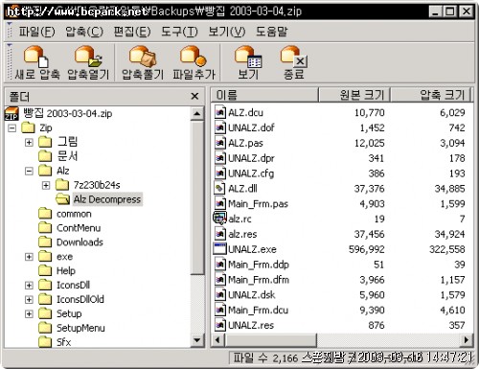Click the alz.res file icon

[220, 234]
